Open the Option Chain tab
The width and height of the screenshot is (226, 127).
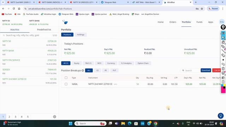click(x=143, y=63)
